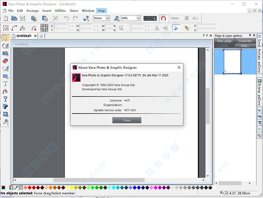Click the horizontal scrollbar right arrow on canvas
This screenshot has width=263, height=198.
click(x=203, y=180)
